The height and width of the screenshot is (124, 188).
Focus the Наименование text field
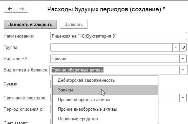118,36
